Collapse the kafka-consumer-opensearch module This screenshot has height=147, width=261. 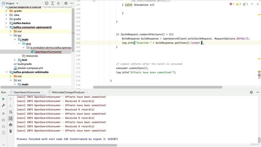[x=7, y=27]
